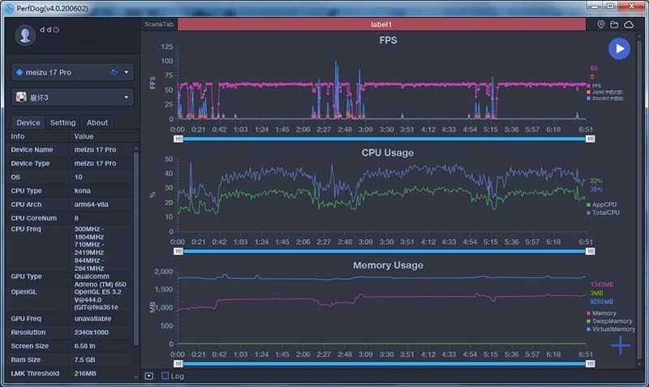Viewport: 649px width, 387px height.
Task: Open the folder icon in top bar
Action: point(615,25)
